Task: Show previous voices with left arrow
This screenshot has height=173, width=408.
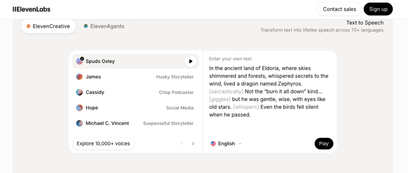Action: 182,144
